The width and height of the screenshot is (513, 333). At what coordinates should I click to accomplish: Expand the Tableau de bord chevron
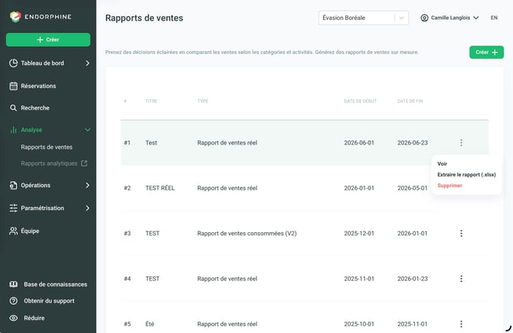point(87,63)
